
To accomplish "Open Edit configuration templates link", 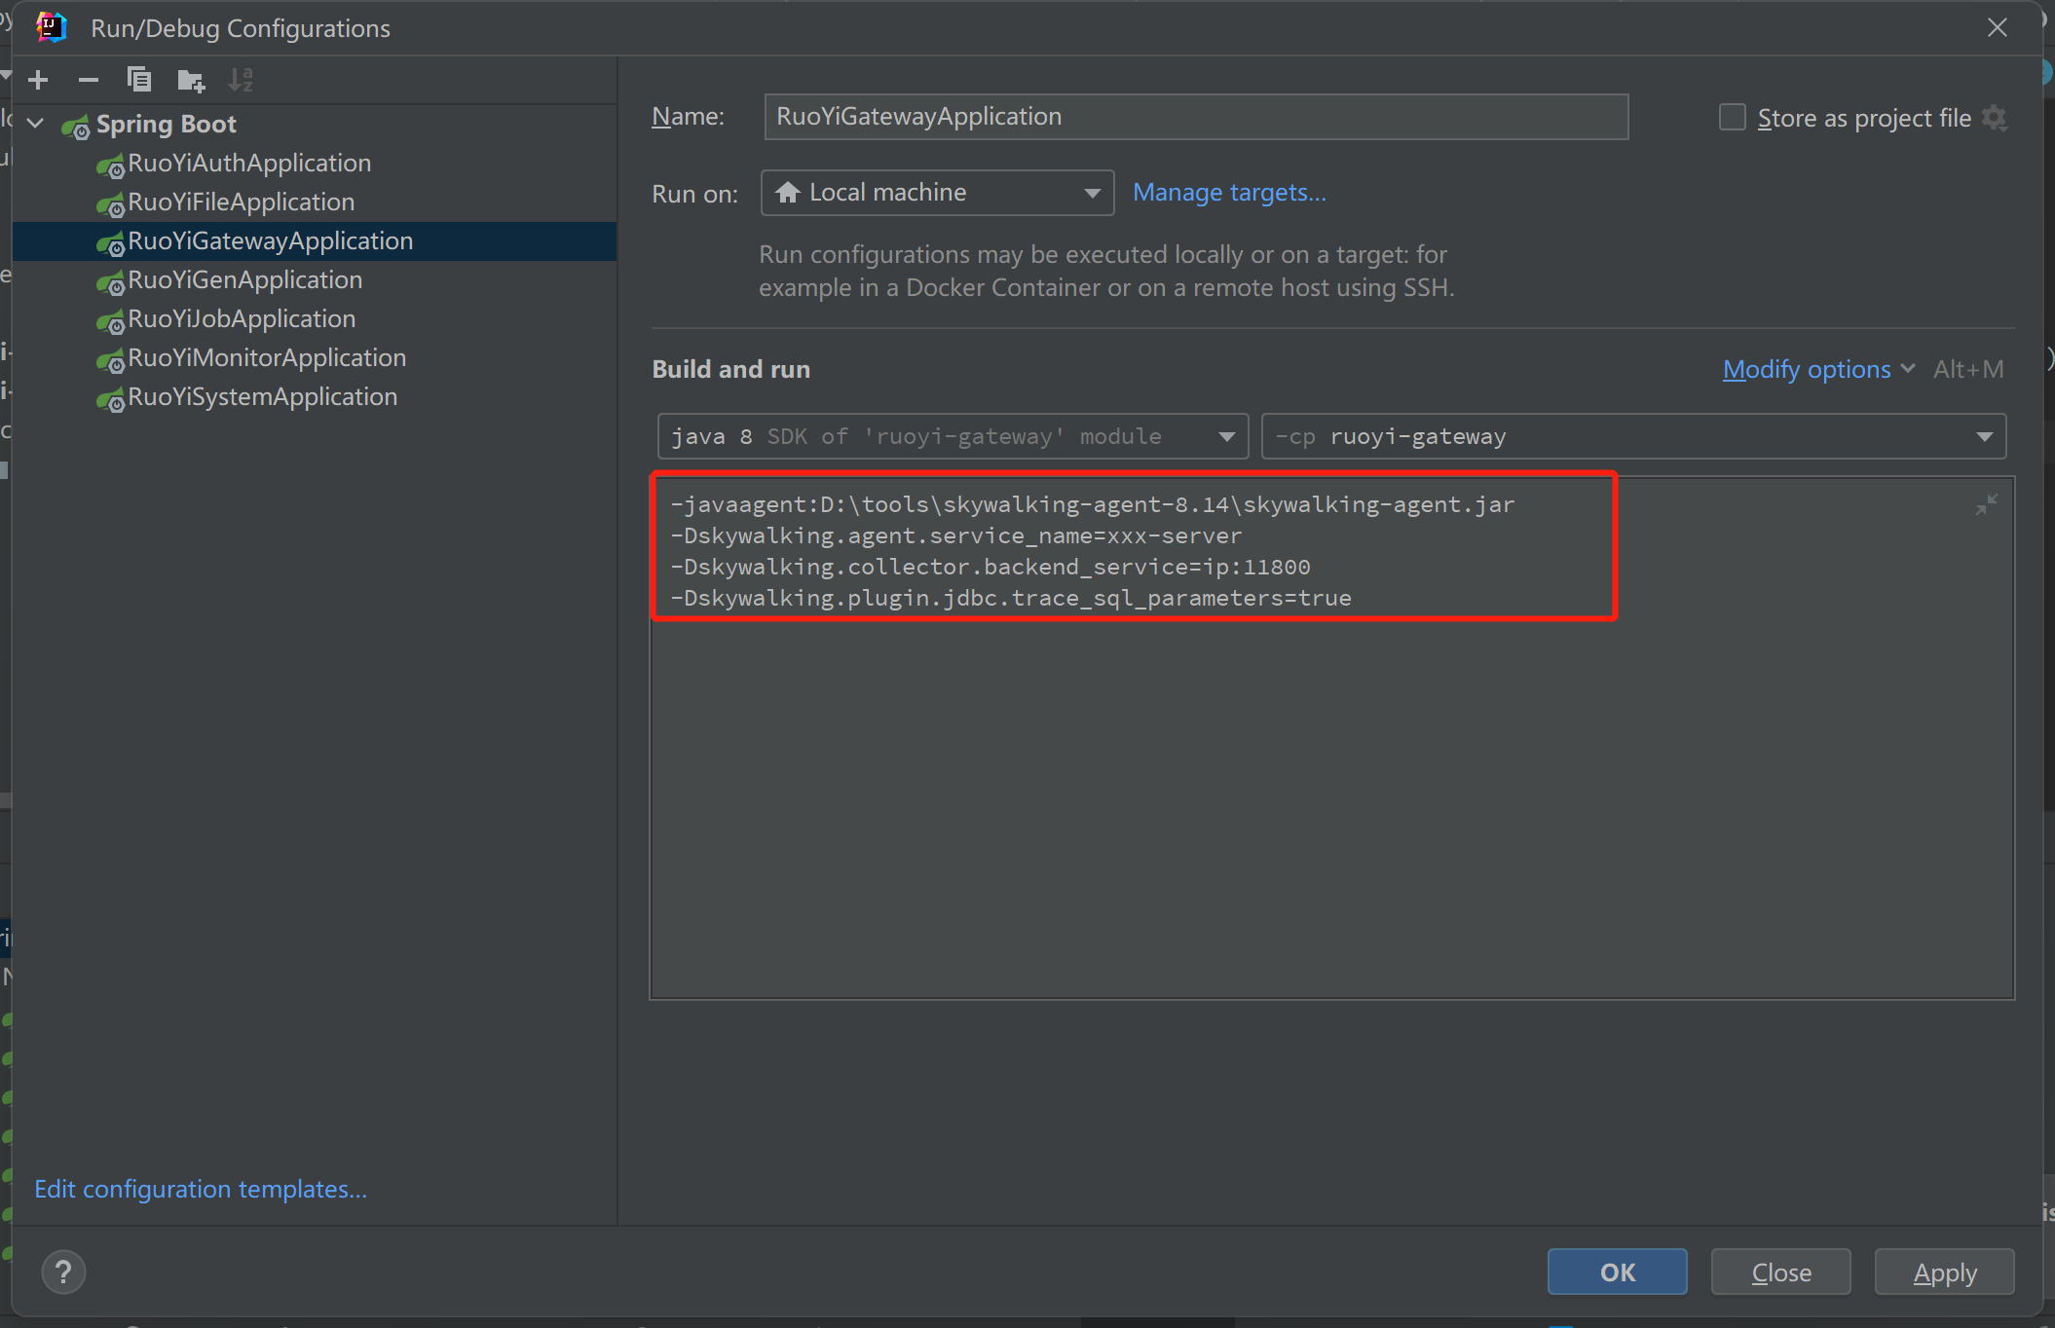I will click(201, 1189).
